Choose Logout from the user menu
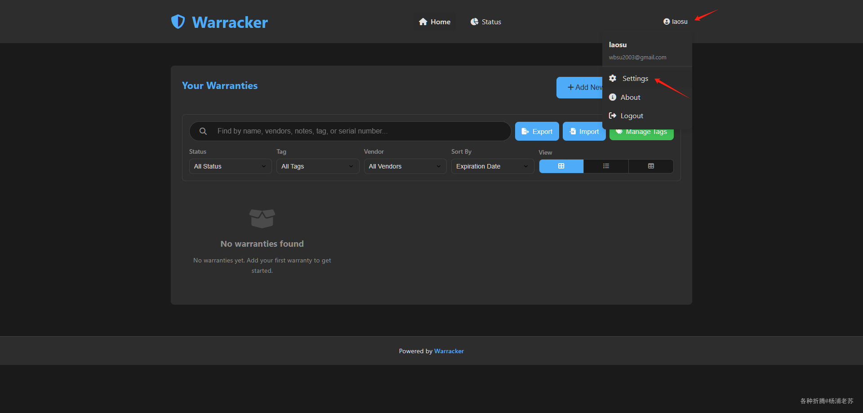 (x=647, y=116)
